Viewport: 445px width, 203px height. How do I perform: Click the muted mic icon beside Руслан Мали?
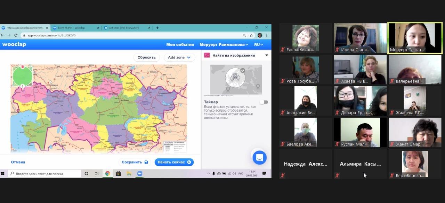coord(337,144)
